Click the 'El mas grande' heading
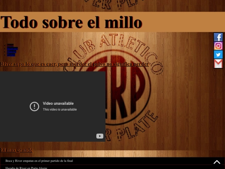 (16, 150)
